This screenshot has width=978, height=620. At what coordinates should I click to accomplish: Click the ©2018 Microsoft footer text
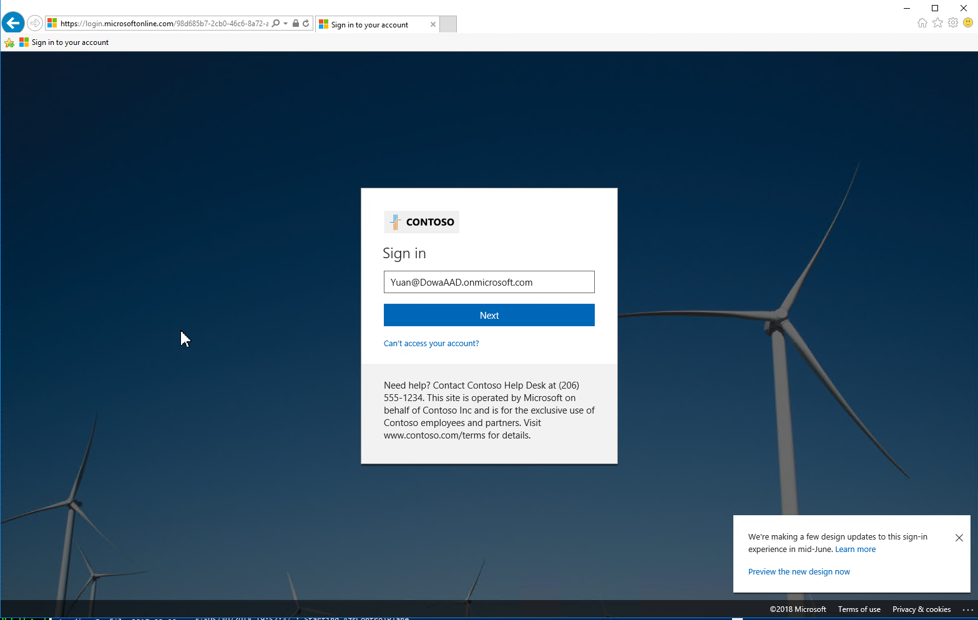click(798, 609)
